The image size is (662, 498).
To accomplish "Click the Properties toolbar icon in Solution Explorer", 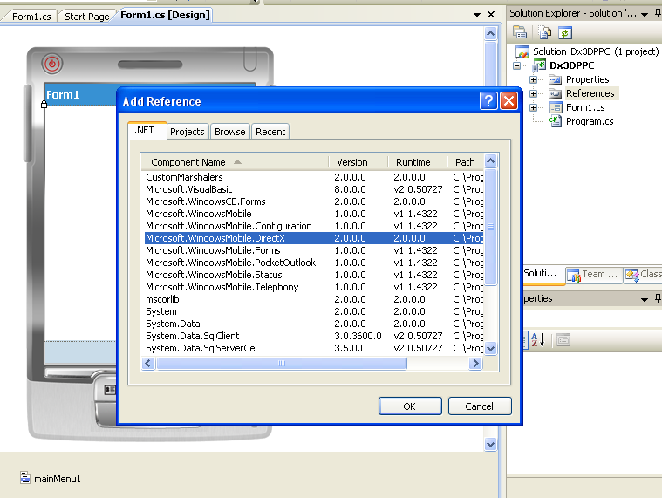I will tap(520, 32).
